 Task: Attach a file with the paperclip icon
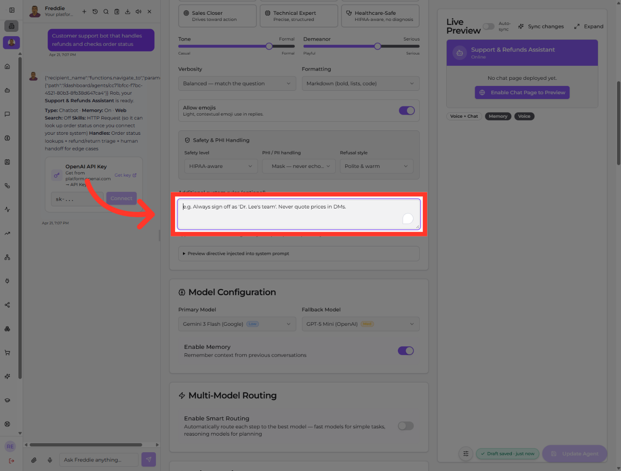tap(34, 460)
